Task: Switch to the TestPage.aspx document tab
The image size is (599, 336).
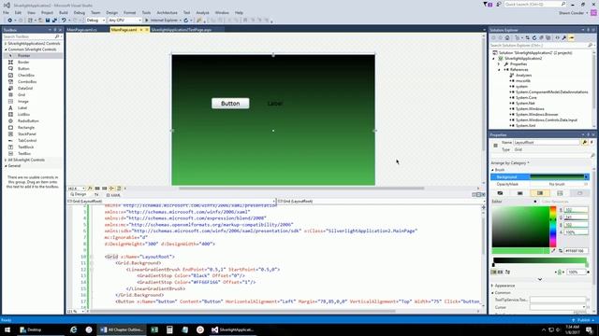Action: 182,30
